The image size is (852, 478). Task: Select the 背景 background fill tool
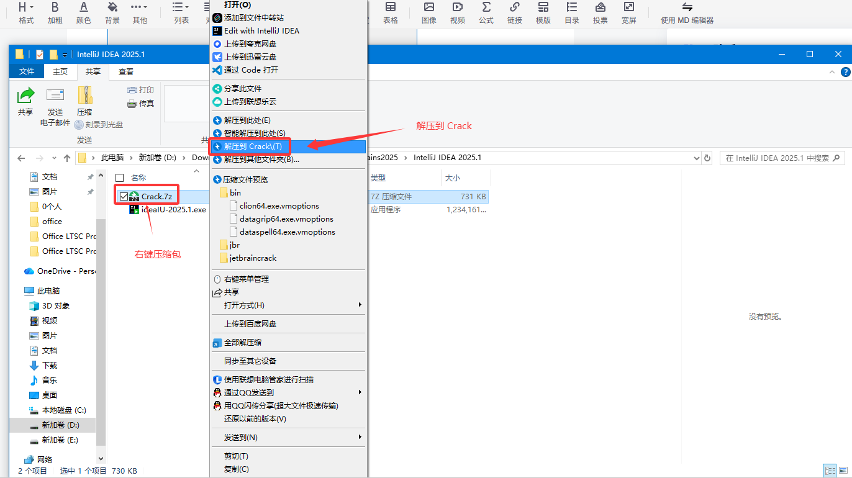pos(112,7)
